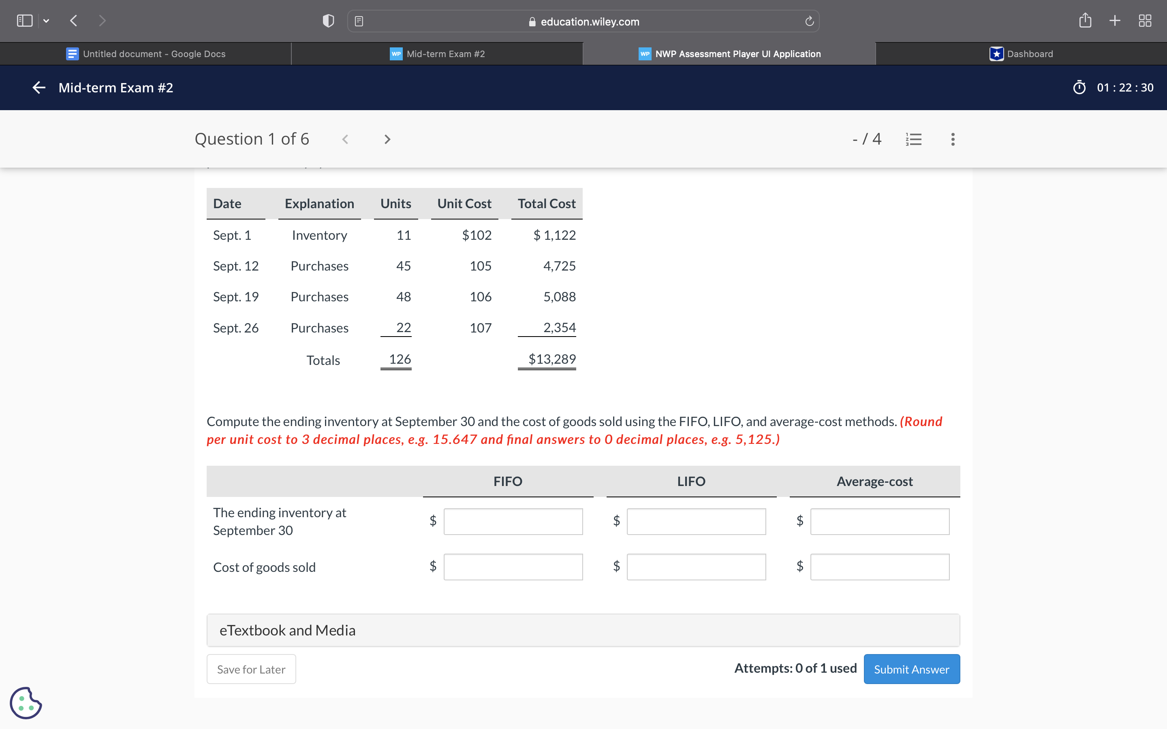Click the Average-cost cost of goods sold field
The height and width of the screenshot is (729, 1167).
[x=880, y=567]
